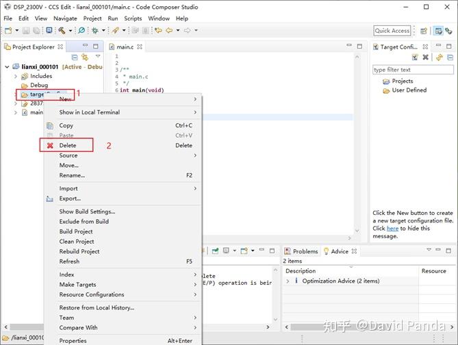Select Rebuild Project in context menu

click(79, 251)
